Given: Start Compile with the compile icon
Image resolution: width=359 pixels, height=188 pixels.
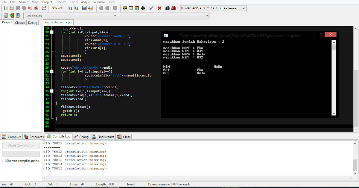Looking at the screenshot, I should tap(124, 8).
